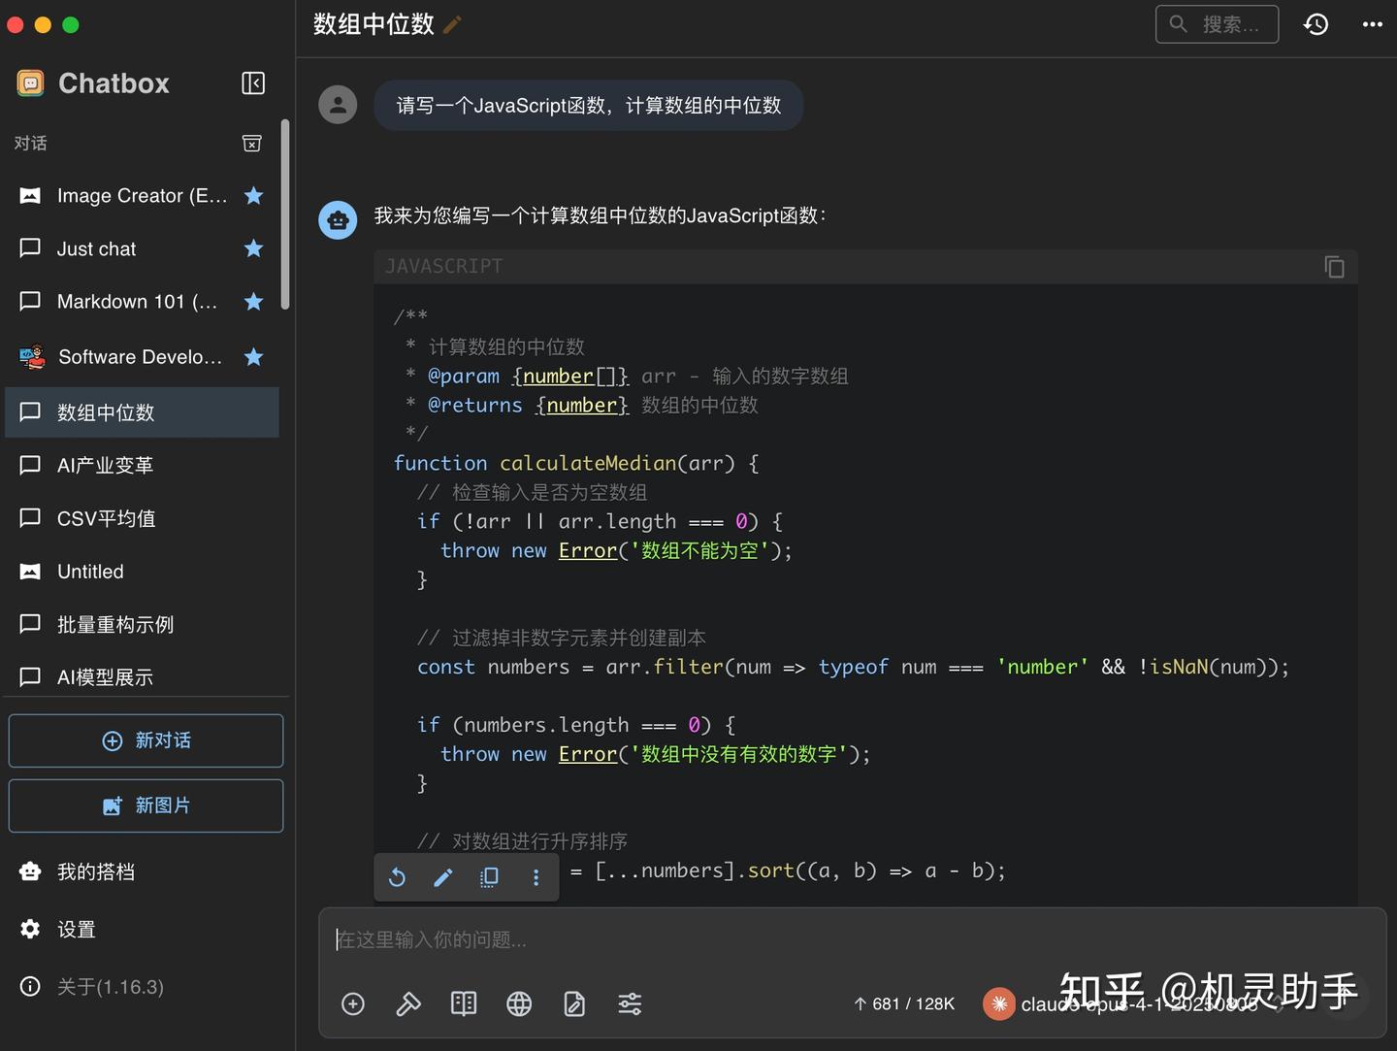Open the tools hammer icon
This screenshot has height=1051, width=1397.
point(408,1003)
